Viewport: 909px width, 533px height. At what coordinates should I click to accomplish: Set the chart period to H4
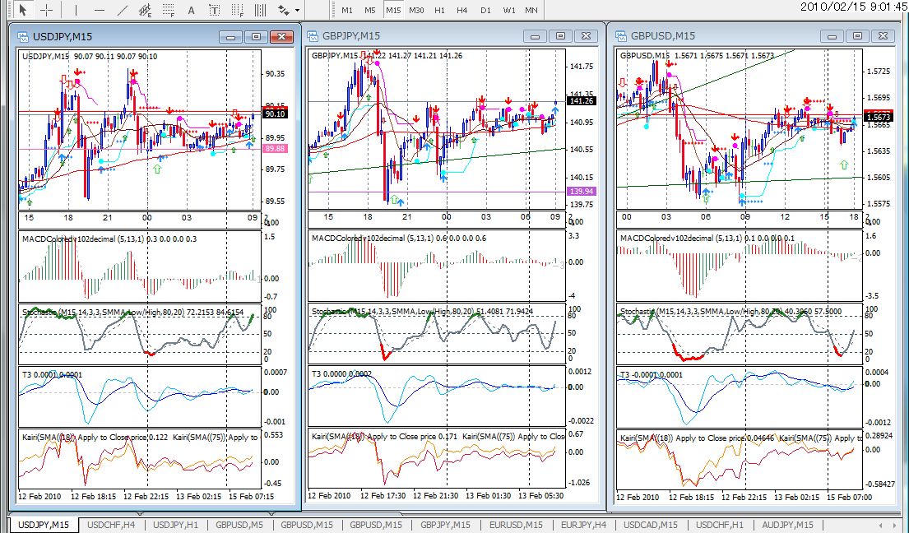(462, 10)
